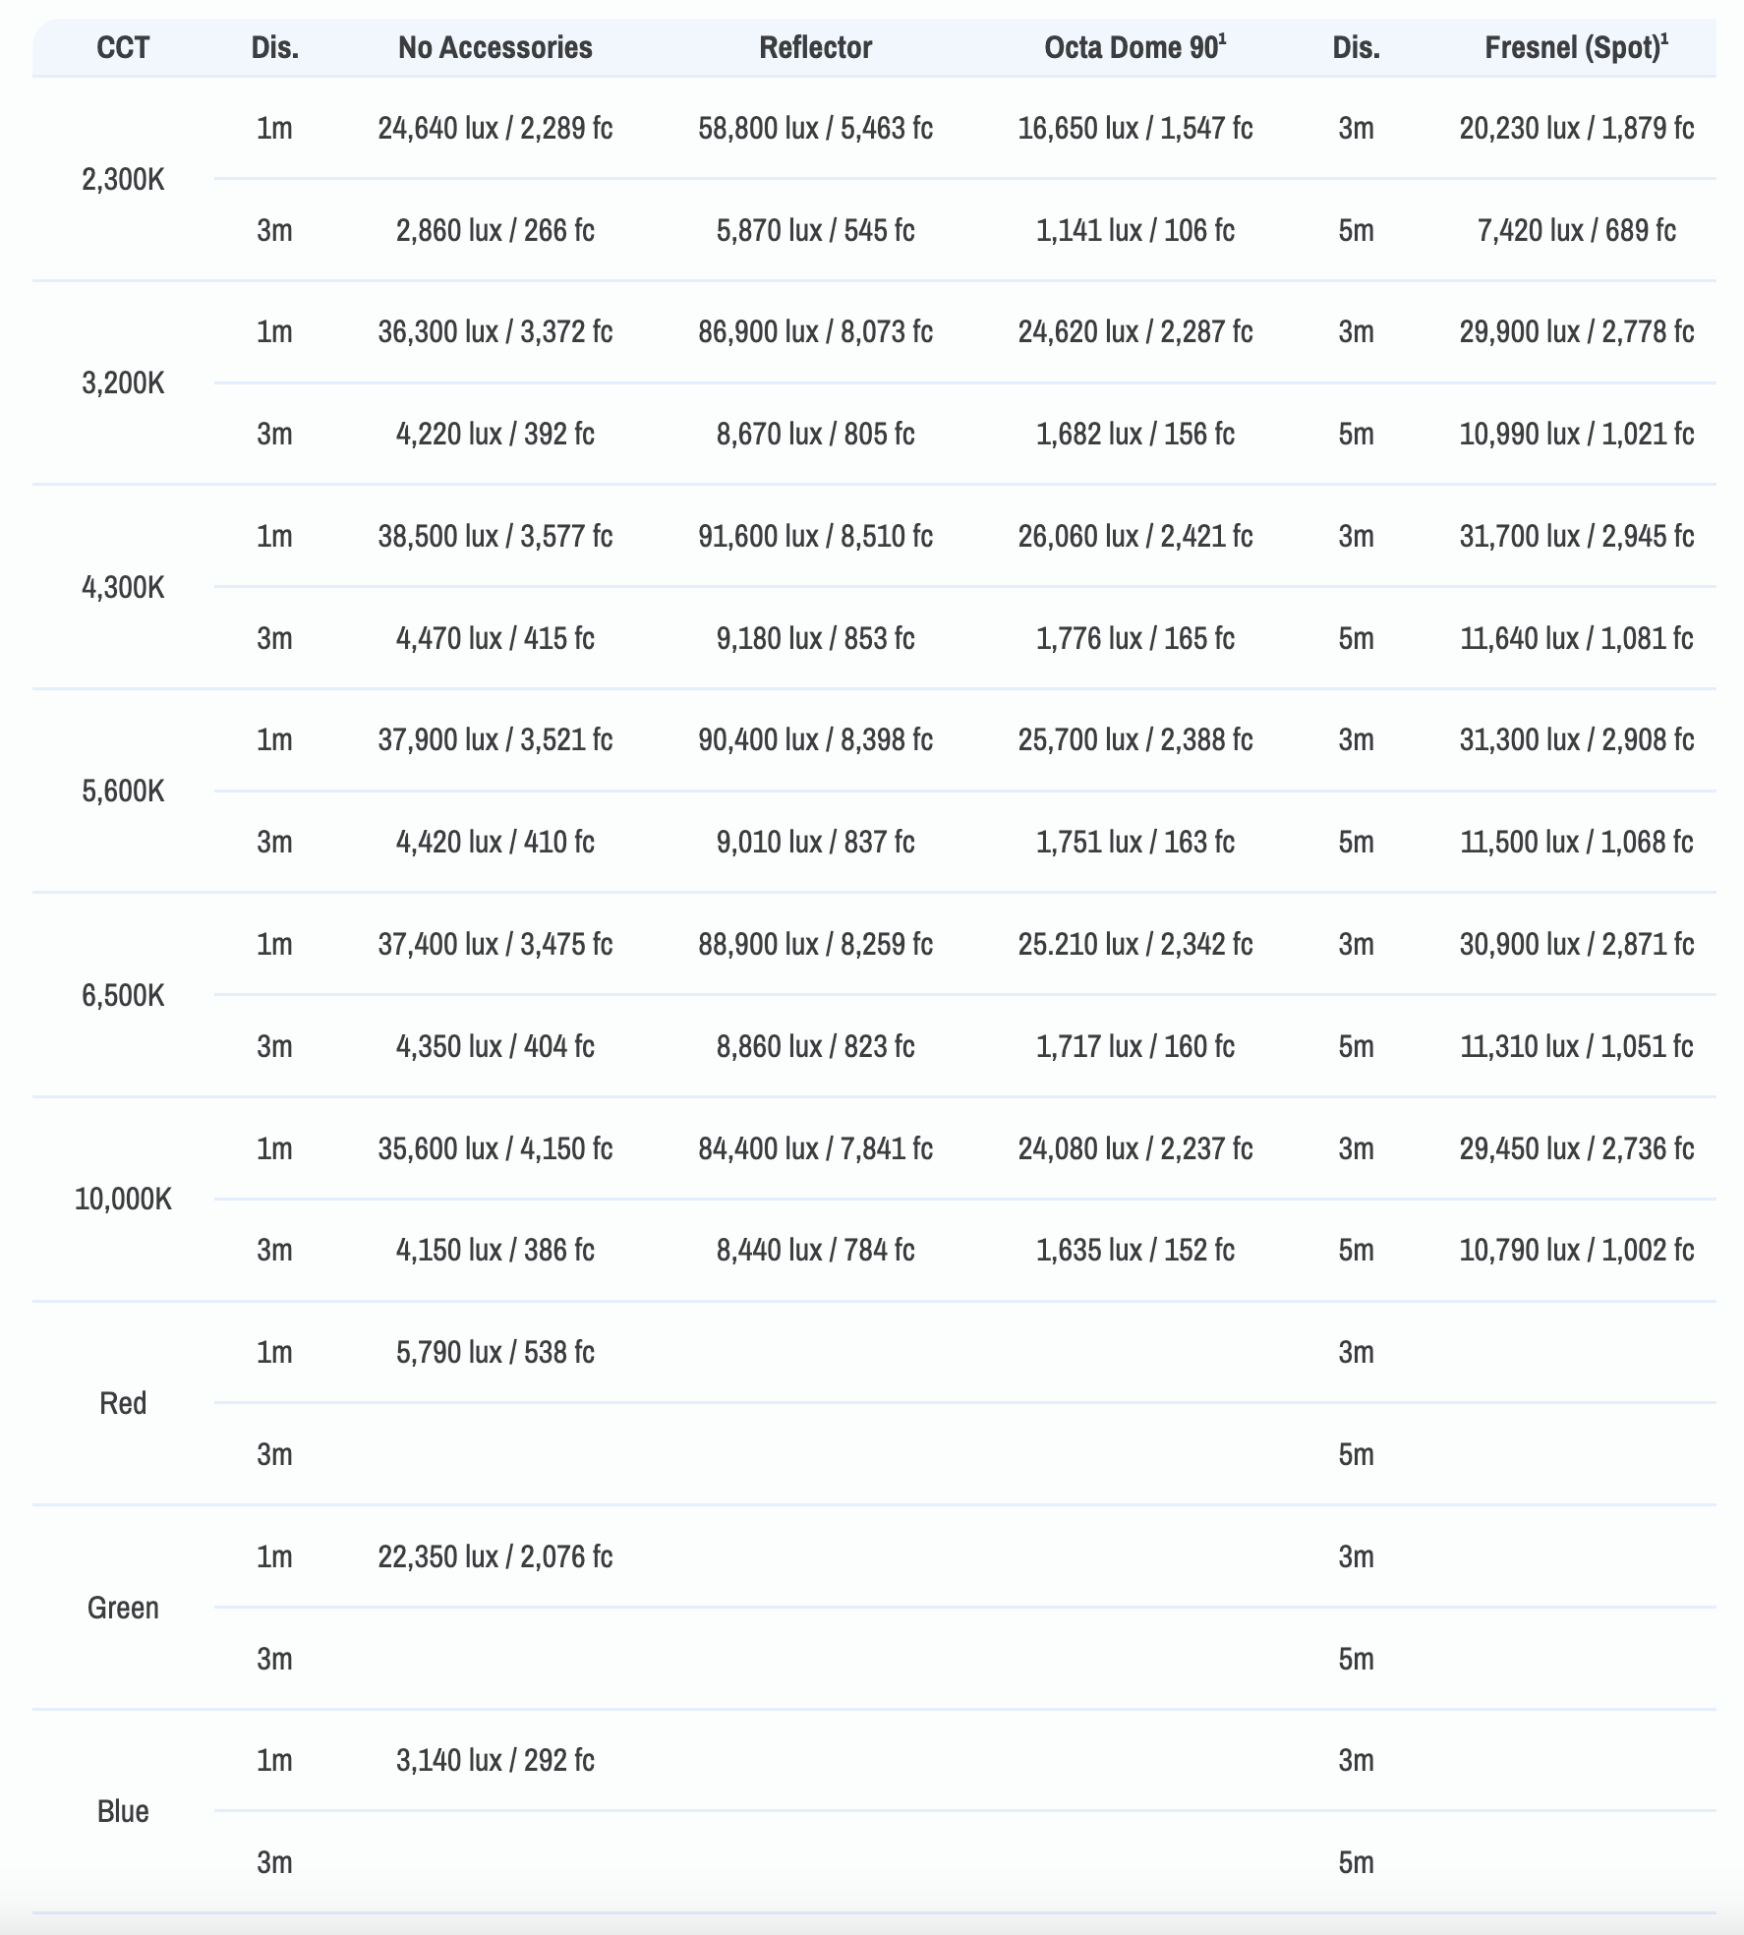The image size is (1744, 1935).
Task: Select the Reflector column header
Action: click(x=815, y=47)
